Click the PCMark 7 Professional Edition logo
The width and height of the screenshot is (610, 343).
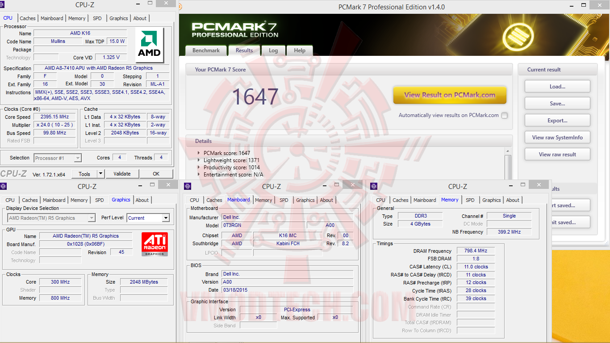[x=235, y=29]
